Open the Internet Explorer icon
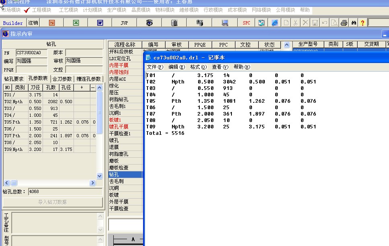Viewport: 389px width, 246px height. [274, 23]
